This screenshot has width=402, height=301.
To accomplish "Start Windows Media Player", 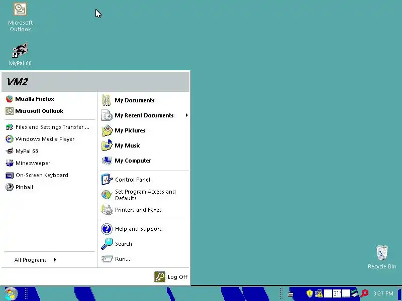I will [50, 139].
